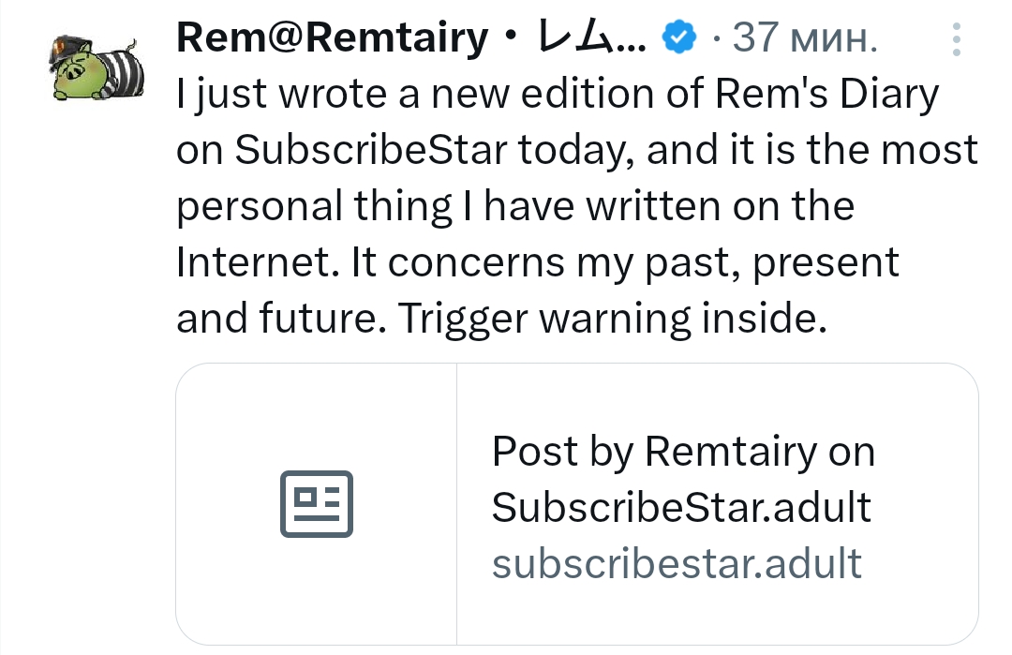This screenshot has width=1012, height=655.
Task: Click the subscribestar.adult domain text
Action: (677, 563)
